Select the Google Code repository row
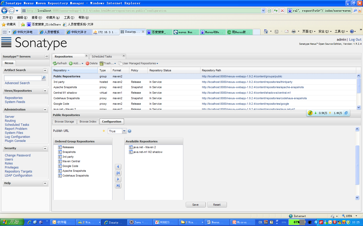This screenshot has width=363, height=226. tap(204, 104)
